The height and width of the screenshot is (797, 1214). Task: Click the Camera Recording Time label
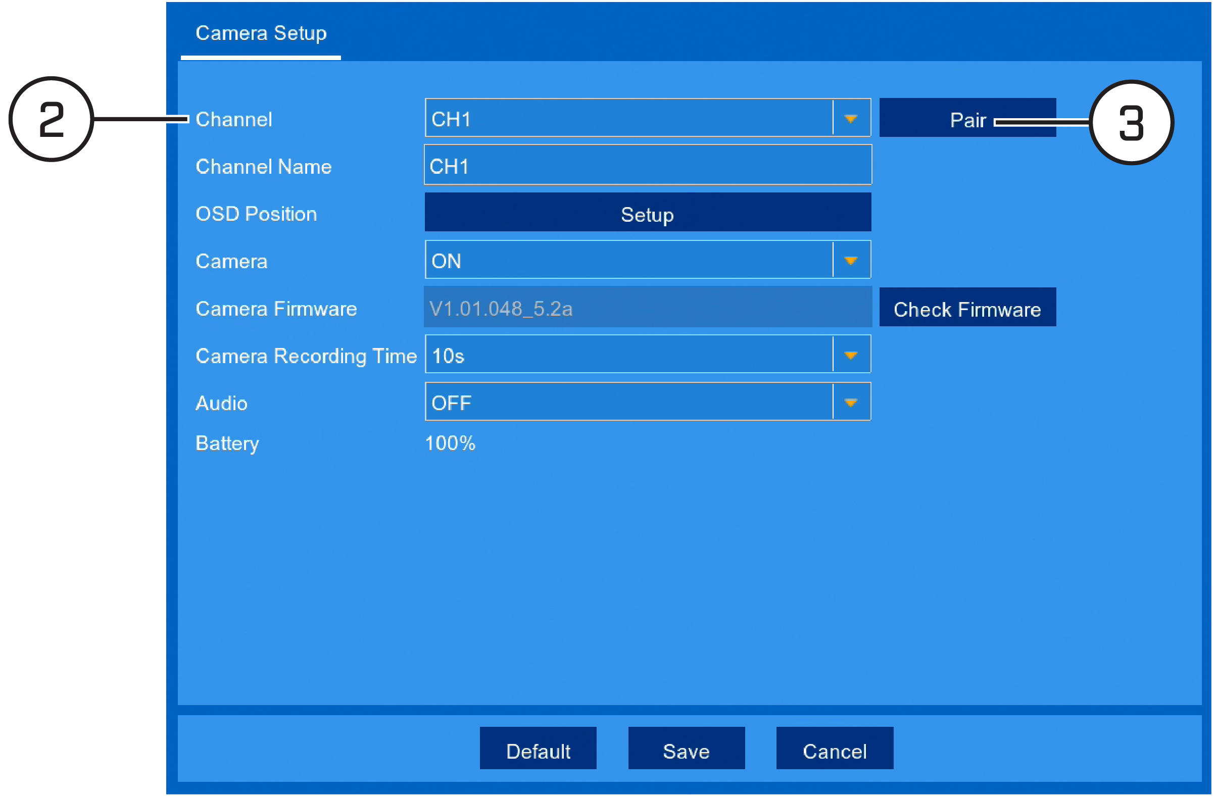pyautogui.click(x=306, y=357)
